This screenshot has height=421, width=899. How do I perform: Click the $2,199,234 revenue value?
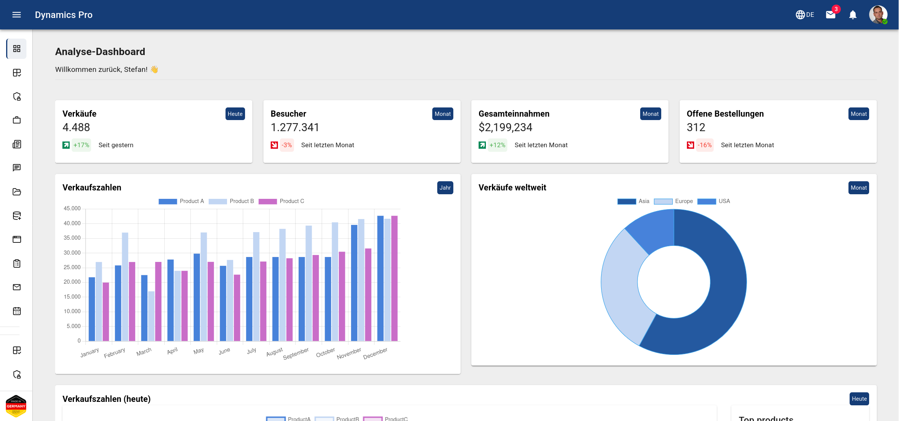coord(505,127)
